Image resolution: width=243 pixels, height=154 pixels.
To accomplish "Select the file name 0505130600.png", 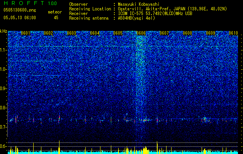I will click(20, 10).
